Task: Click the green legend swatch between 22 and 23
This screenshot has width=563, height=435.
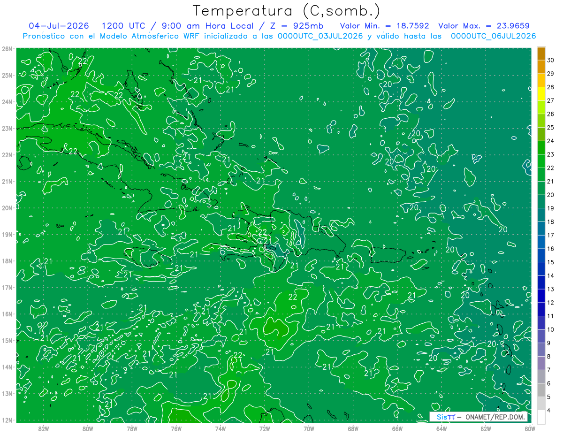Action: (541, 161)
